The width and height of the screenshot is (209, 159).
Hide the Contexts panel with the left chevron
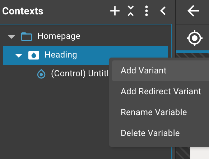click(163, 11)
